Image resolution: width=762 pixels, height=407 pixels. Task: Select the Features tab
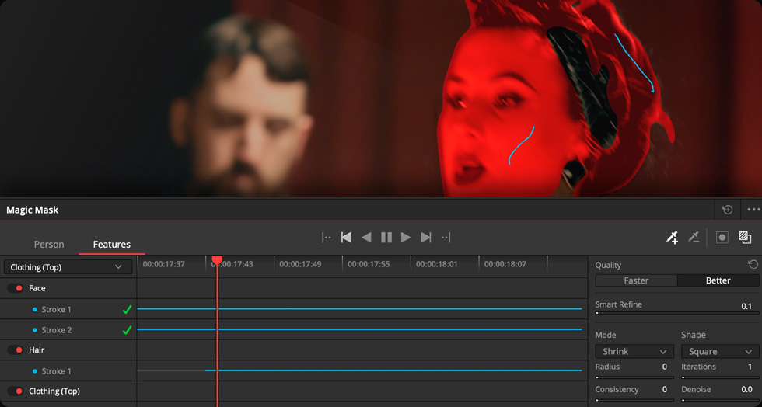pos(111,245)
